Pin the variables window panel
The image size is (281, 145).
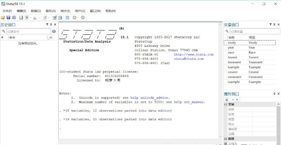[x=274, y=24]
